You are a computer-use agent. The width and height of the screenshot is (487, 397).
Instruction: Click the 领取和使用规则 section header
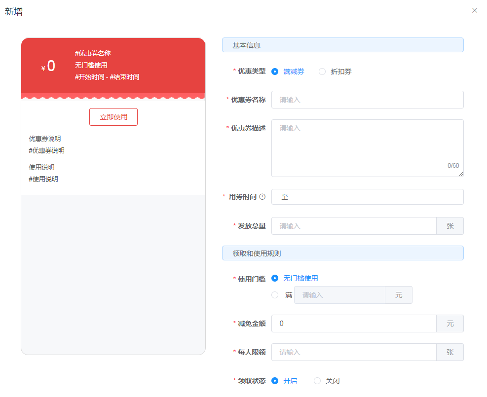point(343,253)
